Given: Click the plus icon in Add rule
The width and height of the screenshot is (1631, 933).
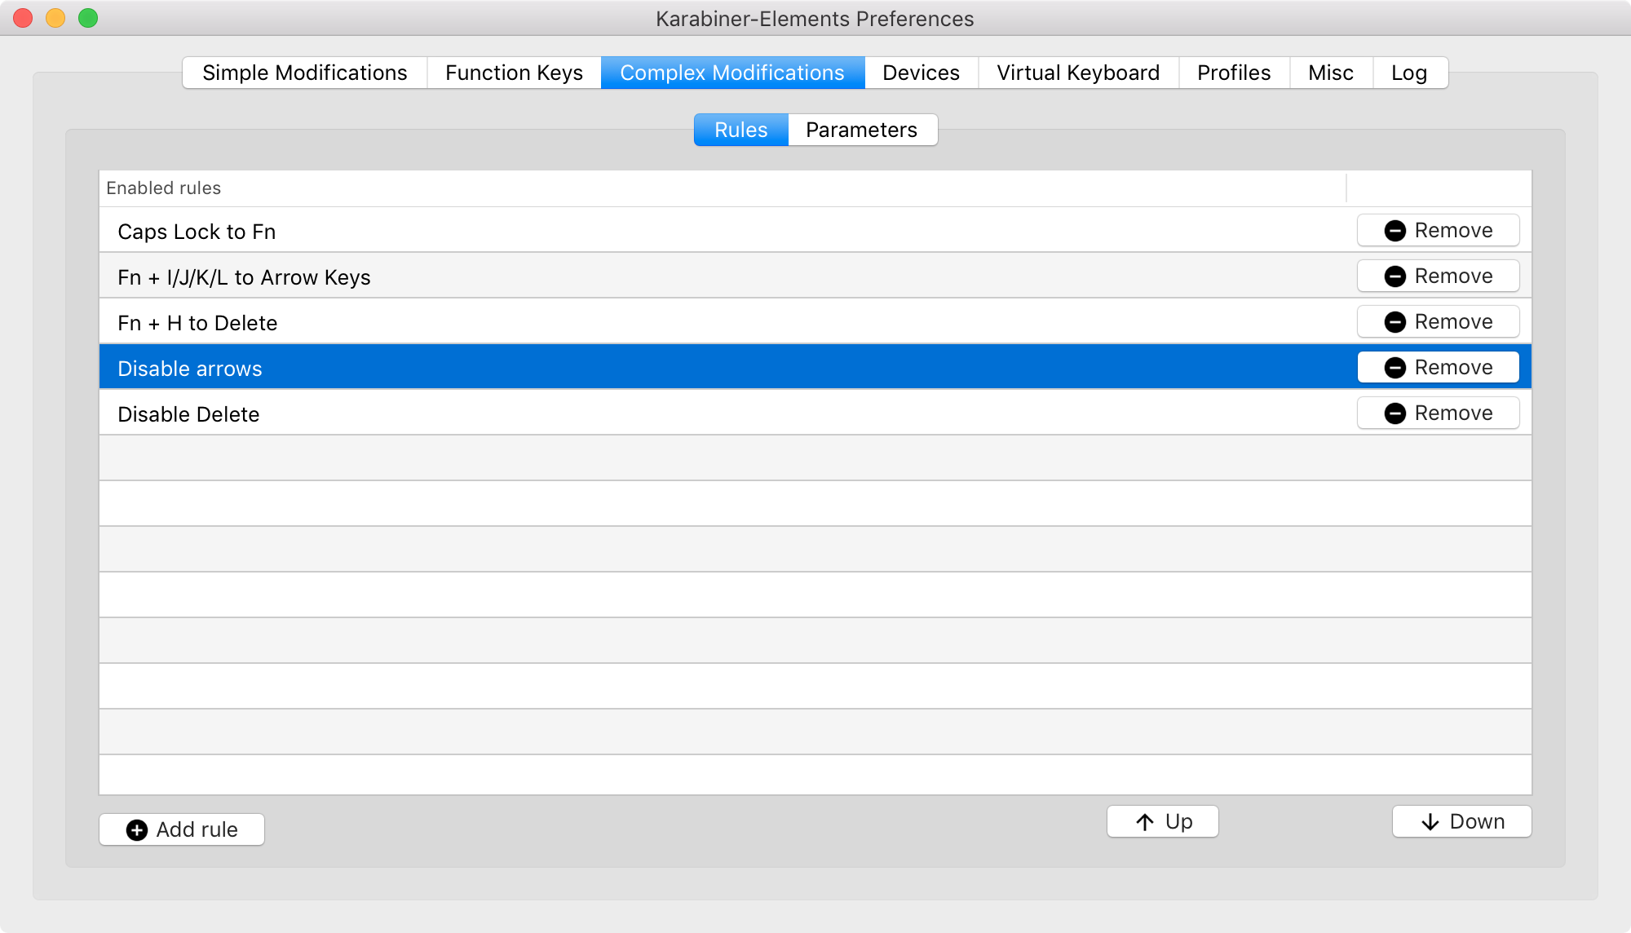Looking at the screenshot, I should pos(137,829).
